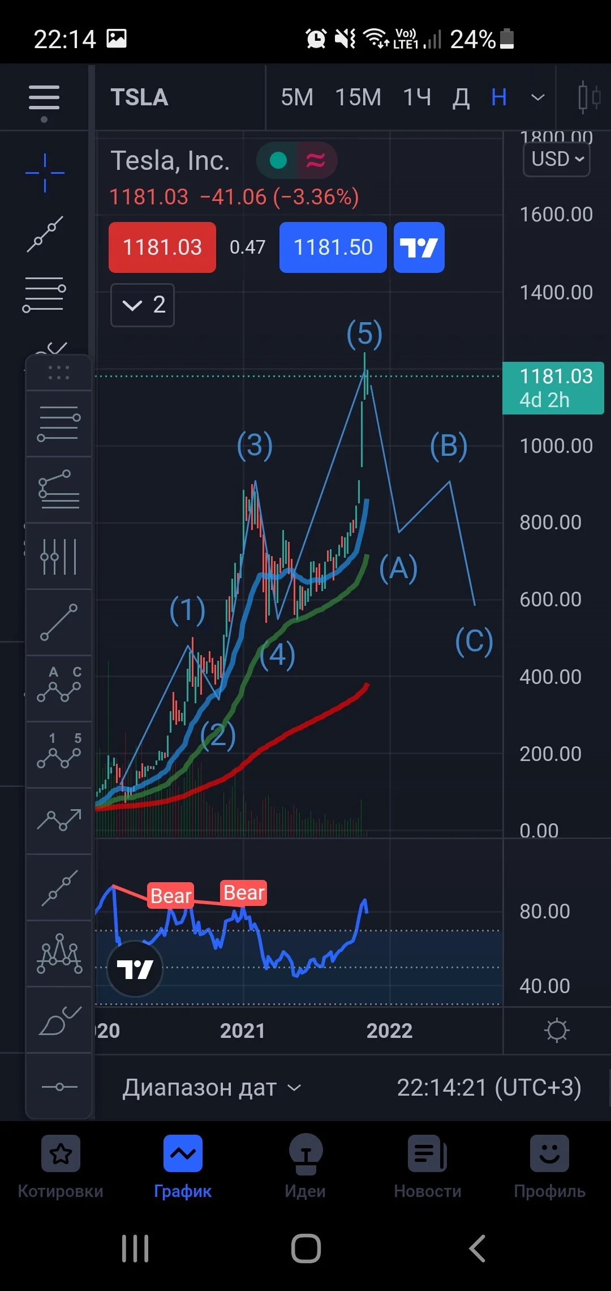The height and width of the screenshot is (1291, 611).
Task: Select the zigzag arrow path tool
Action: point(59,821)
